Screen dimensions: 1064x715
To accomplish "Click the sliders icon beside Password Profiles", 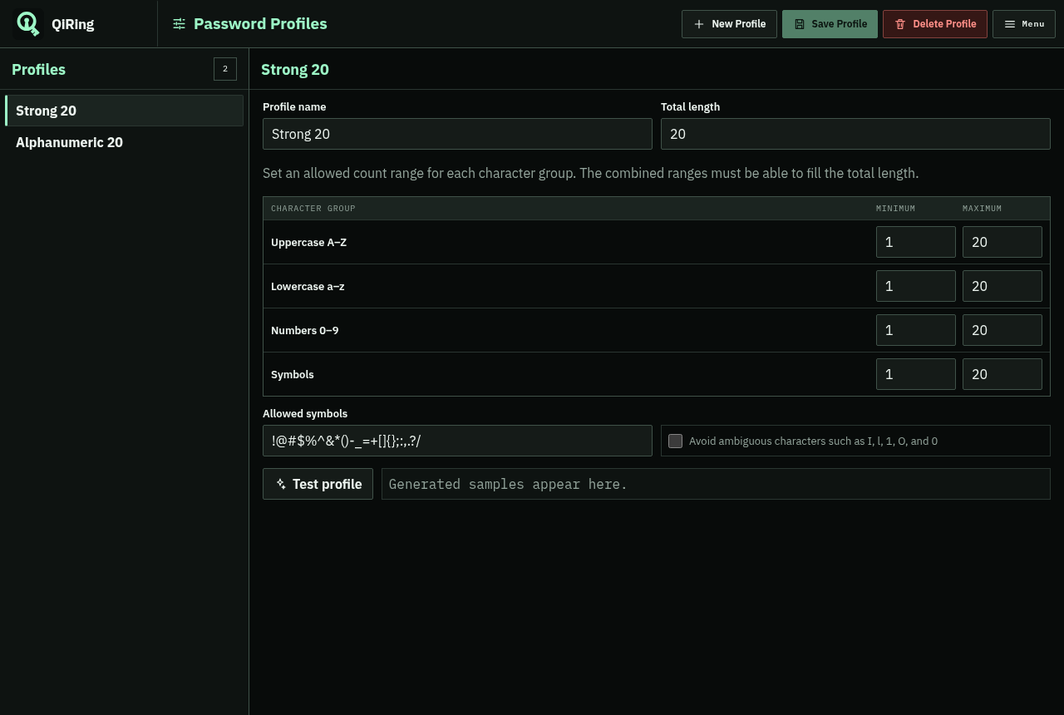I will pyautogui.click(x=179, y=24).
